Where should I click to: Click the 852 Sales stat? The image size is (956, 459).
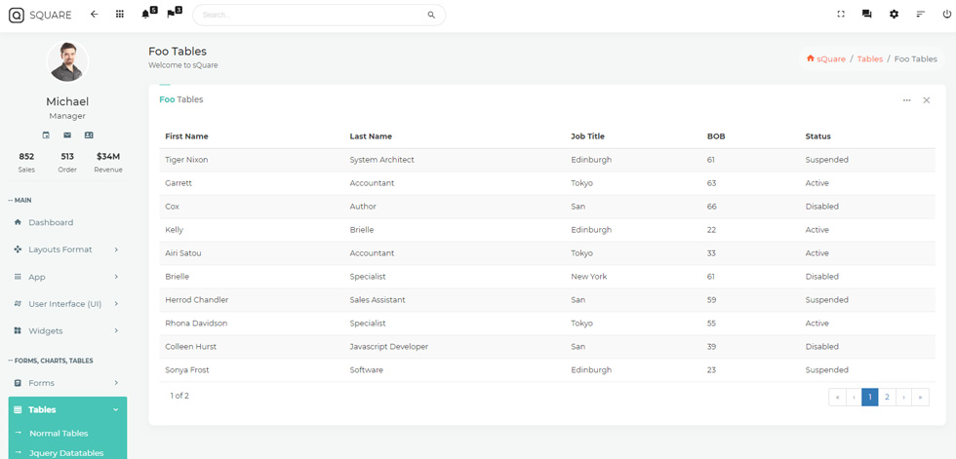tap(26, 163)
